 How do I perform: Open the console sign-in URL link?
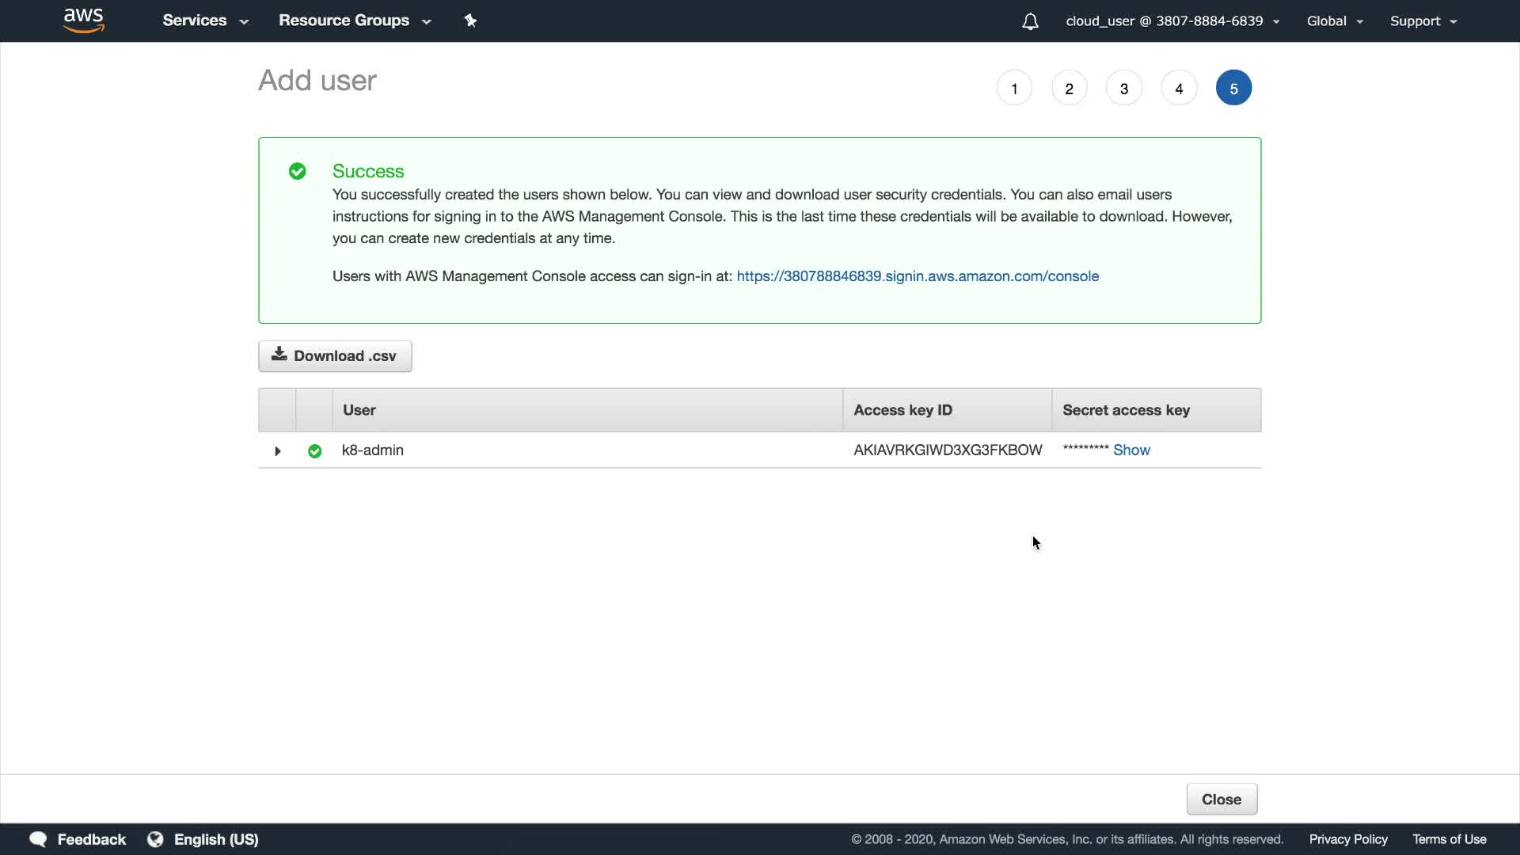(x=917, y=276)
